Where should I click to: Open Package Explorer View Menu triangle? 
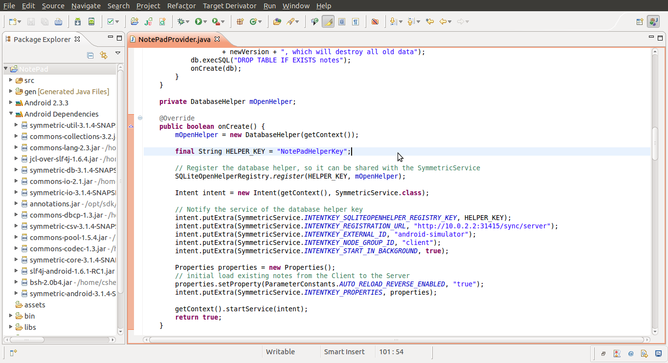tap(118, 53)
